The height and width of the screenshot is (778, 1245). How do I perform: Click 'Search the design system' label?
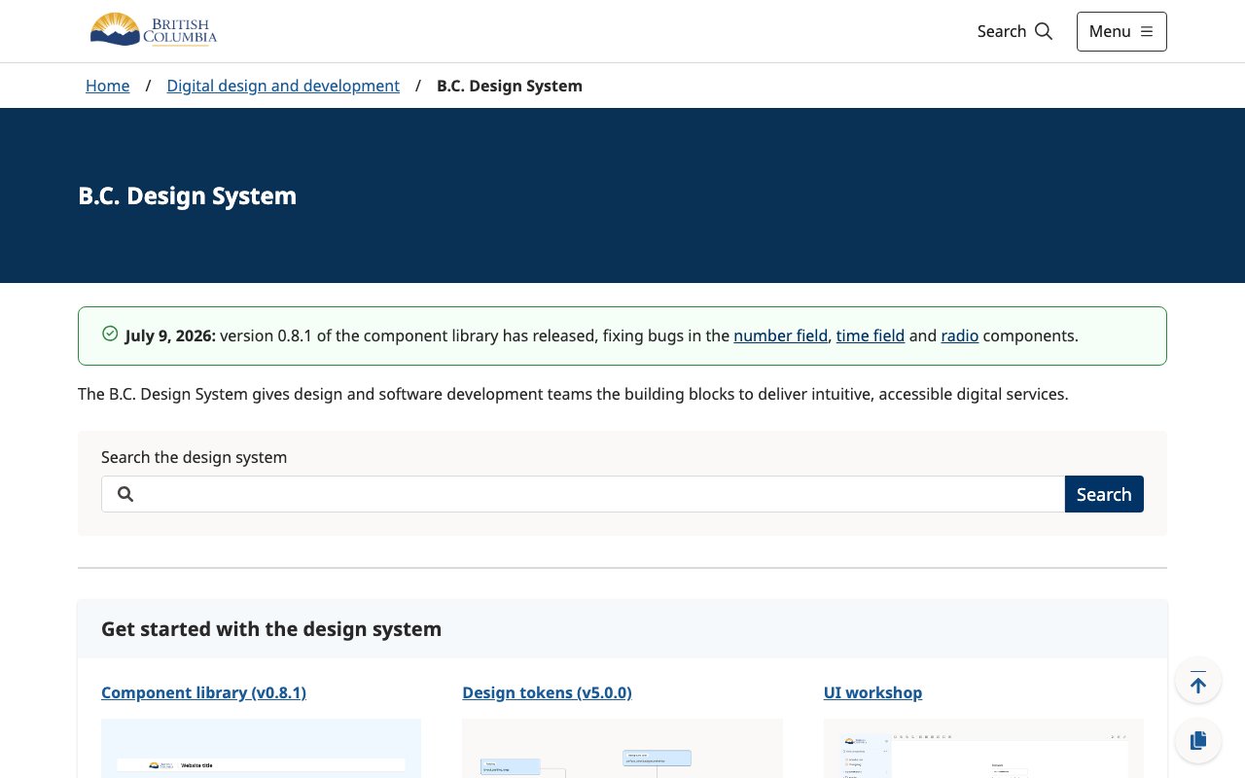pyautogui.click(x=194, y=457)
